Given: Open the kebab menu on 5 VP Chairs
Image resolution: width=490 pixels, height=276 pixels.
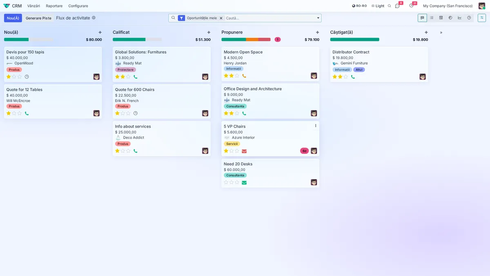Looking at the screenshot, I should pos(315,125).
